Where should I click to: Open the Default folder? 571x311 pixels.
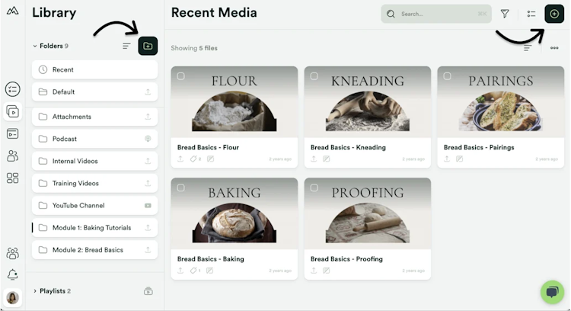pos(94,92)
